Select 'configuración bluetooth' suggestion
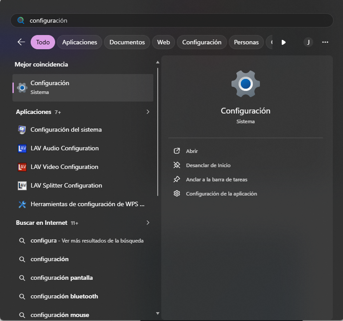The width and height of the screenshot is (343, 321). tap(83, 297)
